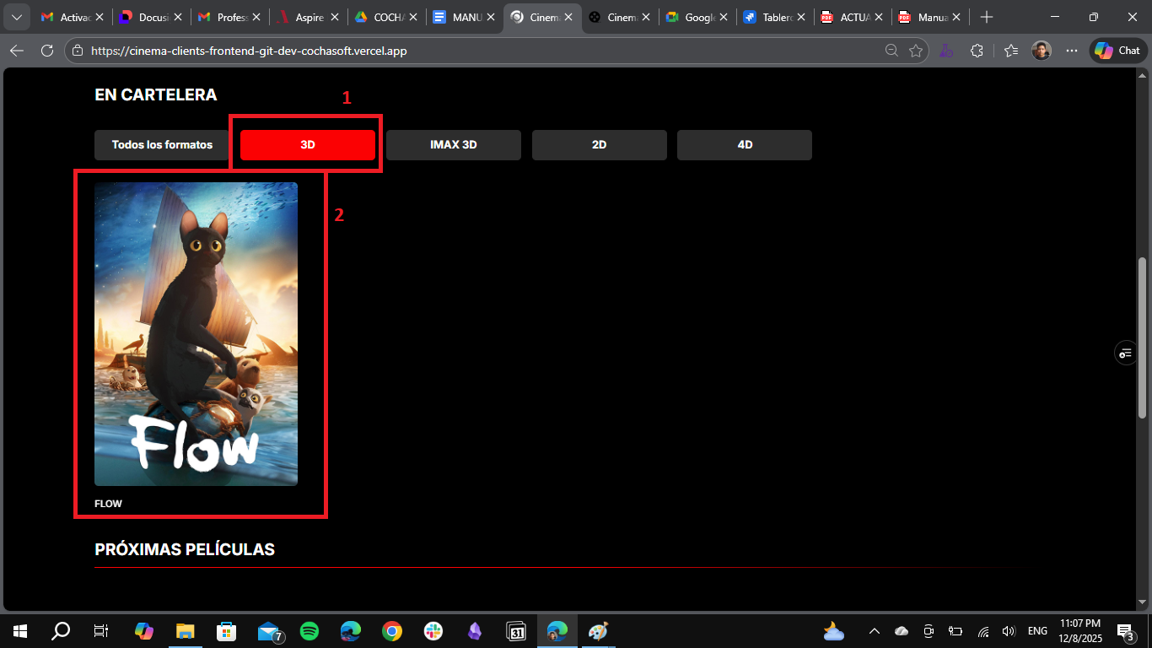Image resolution: width=1152 pixels, height=648 pixels.
Task: Open Browser Essentials flask icon
Action: point(946,50)
